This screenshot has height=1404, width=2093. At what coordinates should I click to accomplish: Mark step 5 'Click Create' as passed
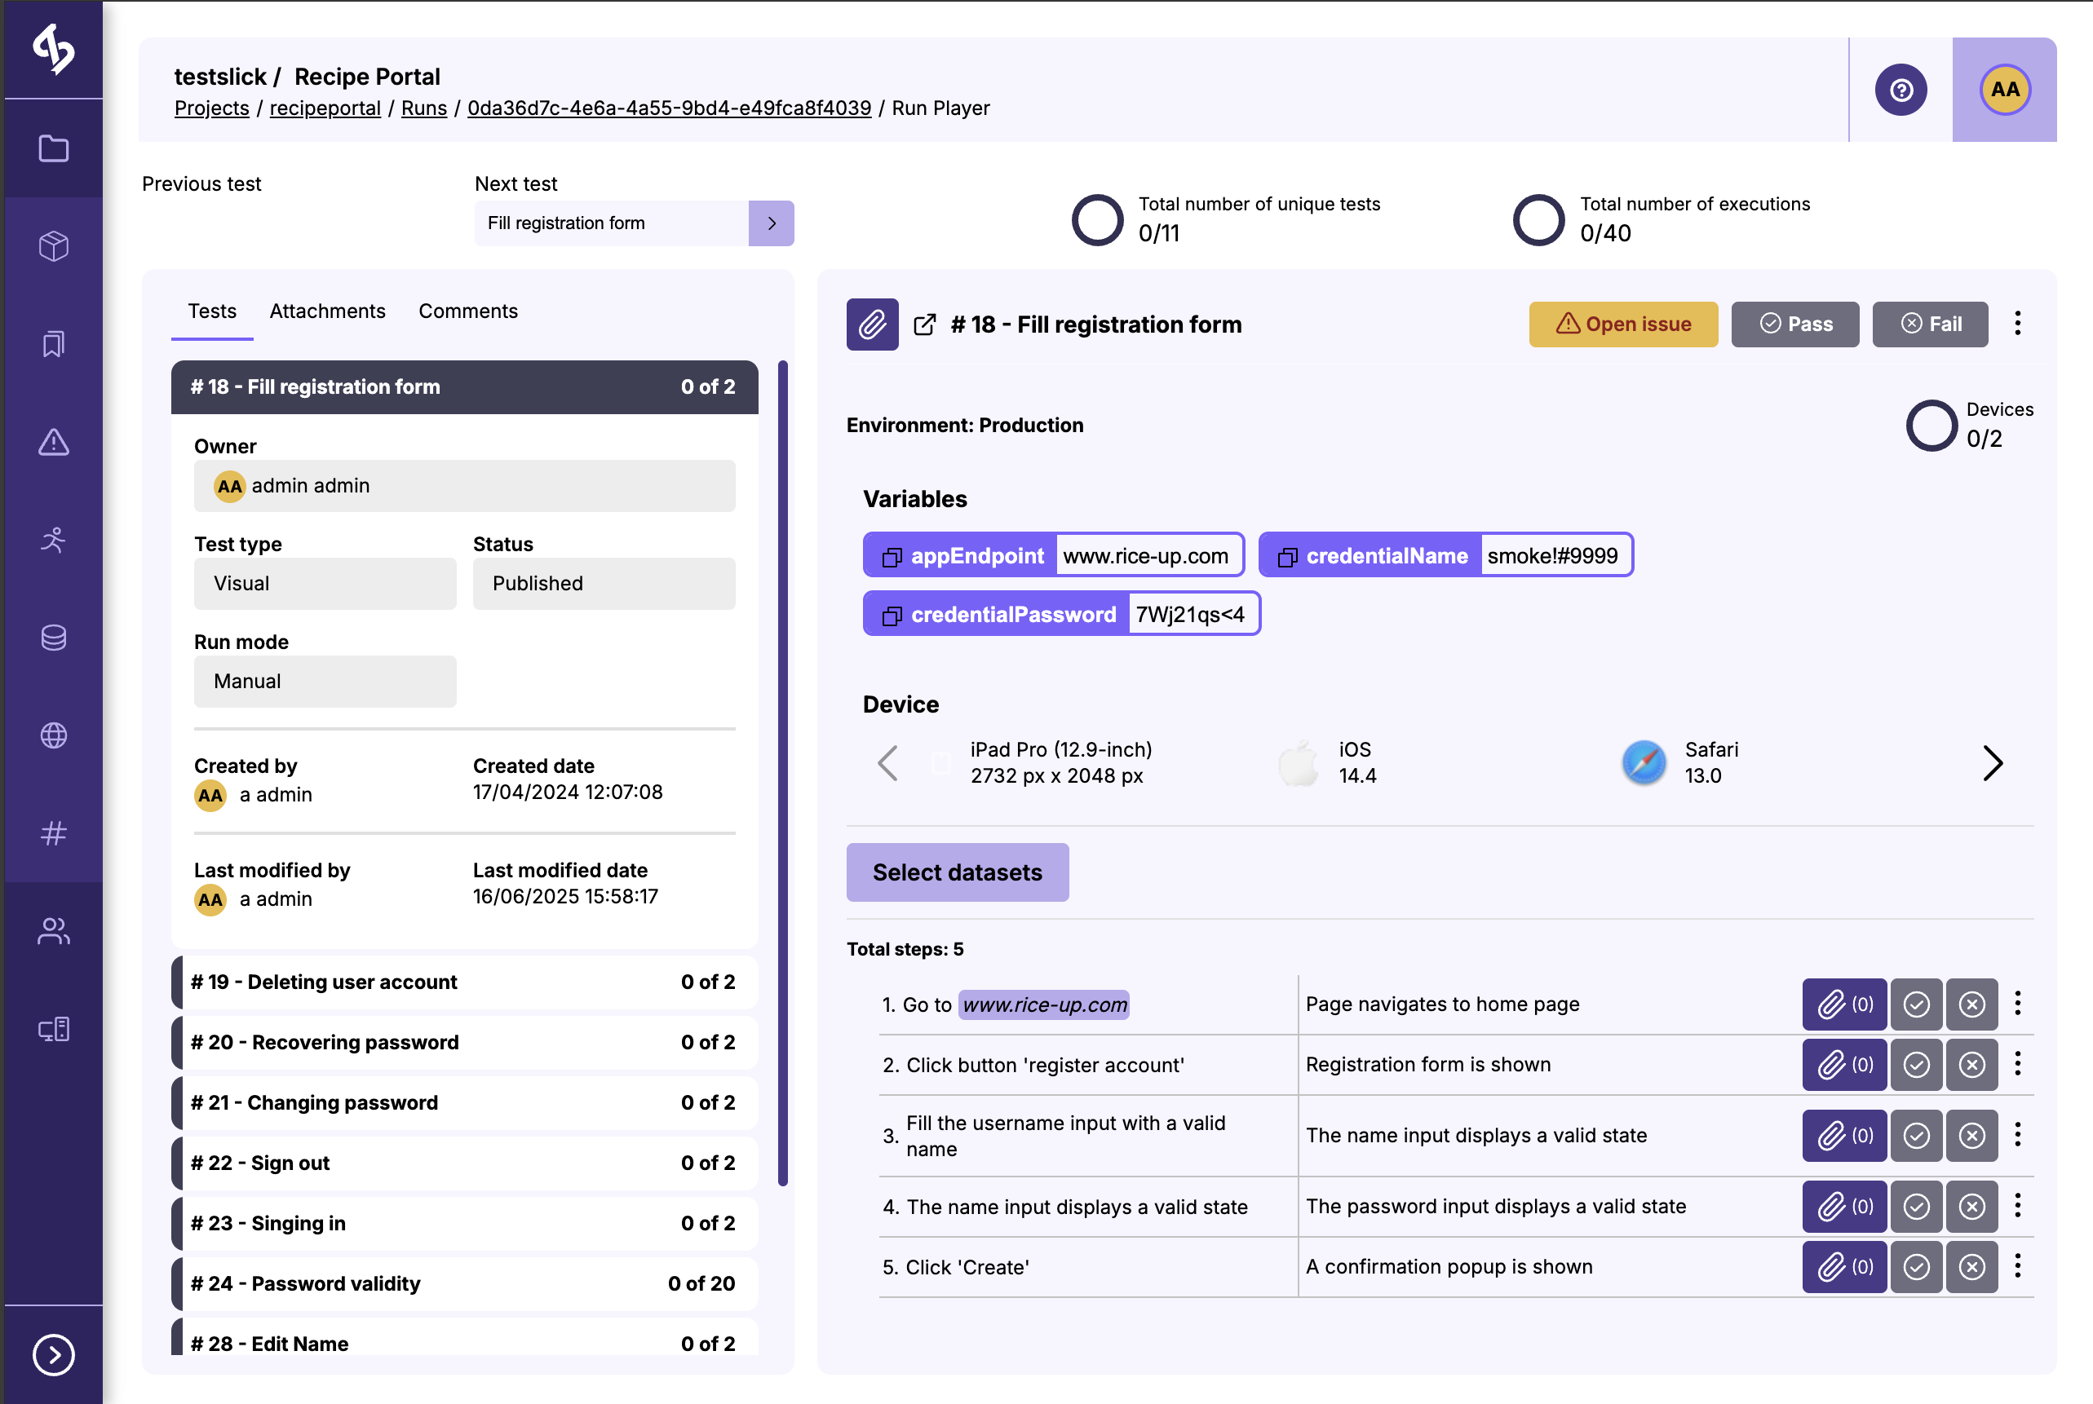coord(1916,1267)
